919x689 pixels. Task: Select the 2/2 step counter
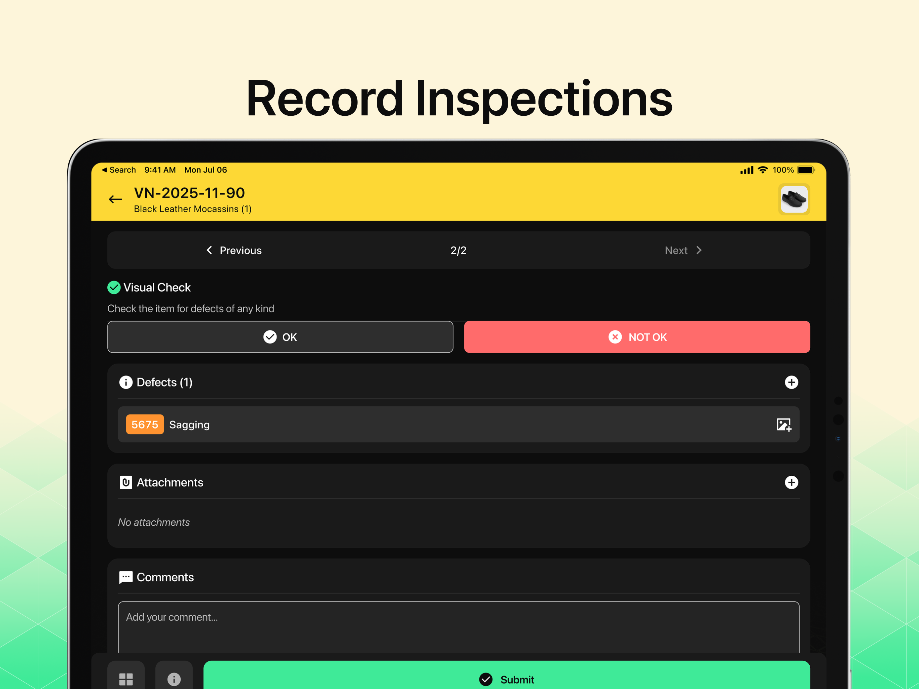coord(458,250)
